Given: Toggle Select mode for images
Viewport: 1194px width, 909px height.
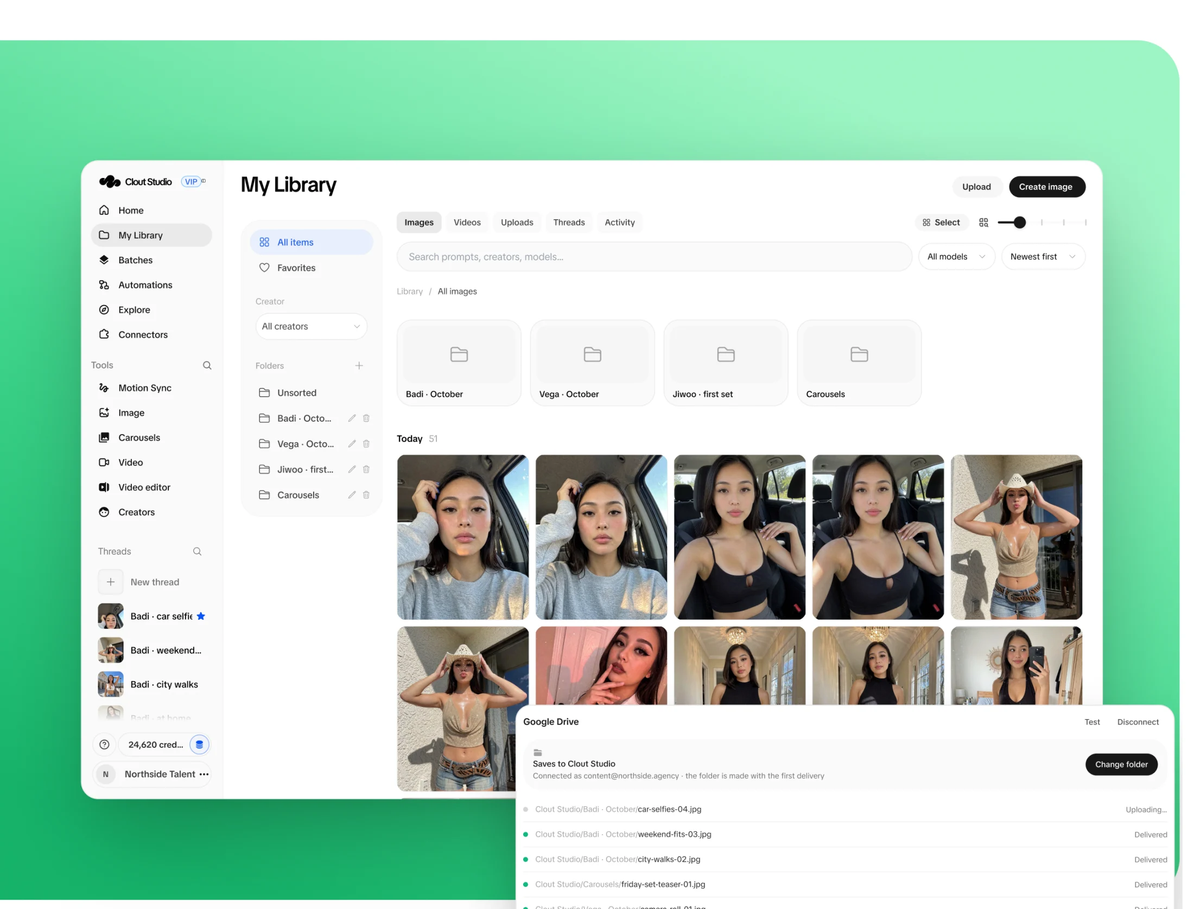Looking at the screenshot, I should [942, 223].
